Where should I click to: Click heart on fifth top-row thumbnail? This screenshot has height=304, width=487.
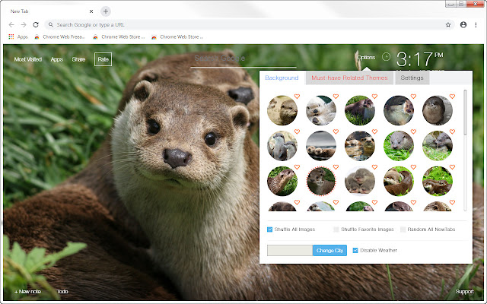[x=452, y=97]
